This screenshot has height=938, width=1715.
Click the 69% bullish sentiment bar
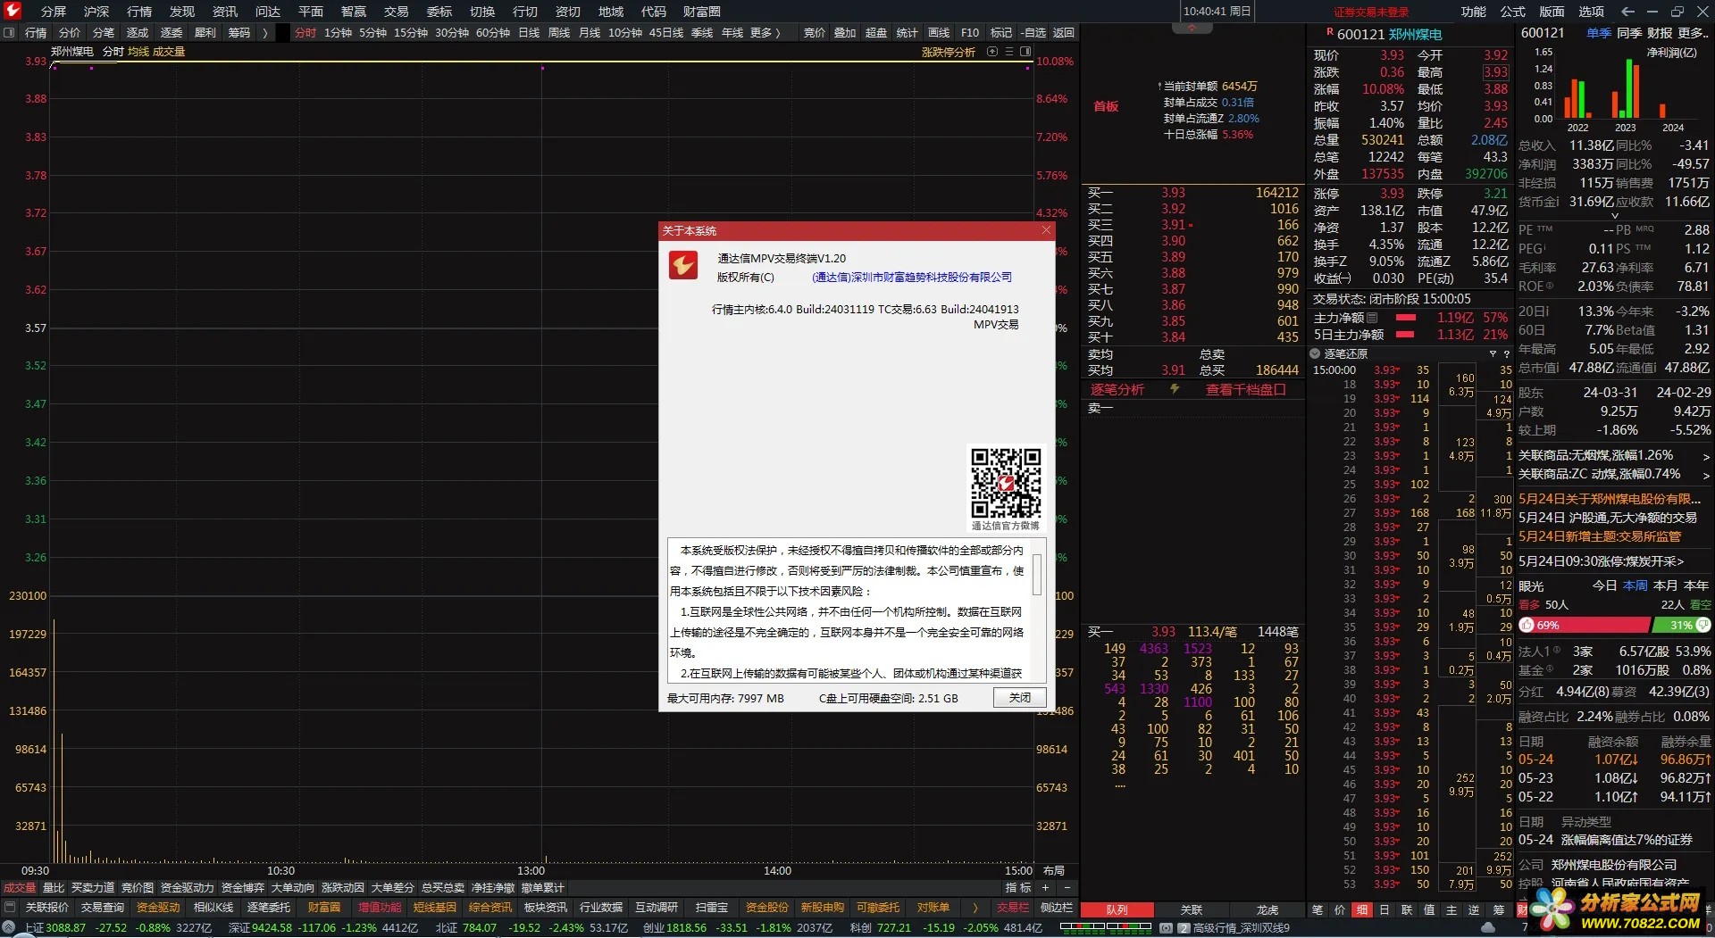coord(1585,625)
